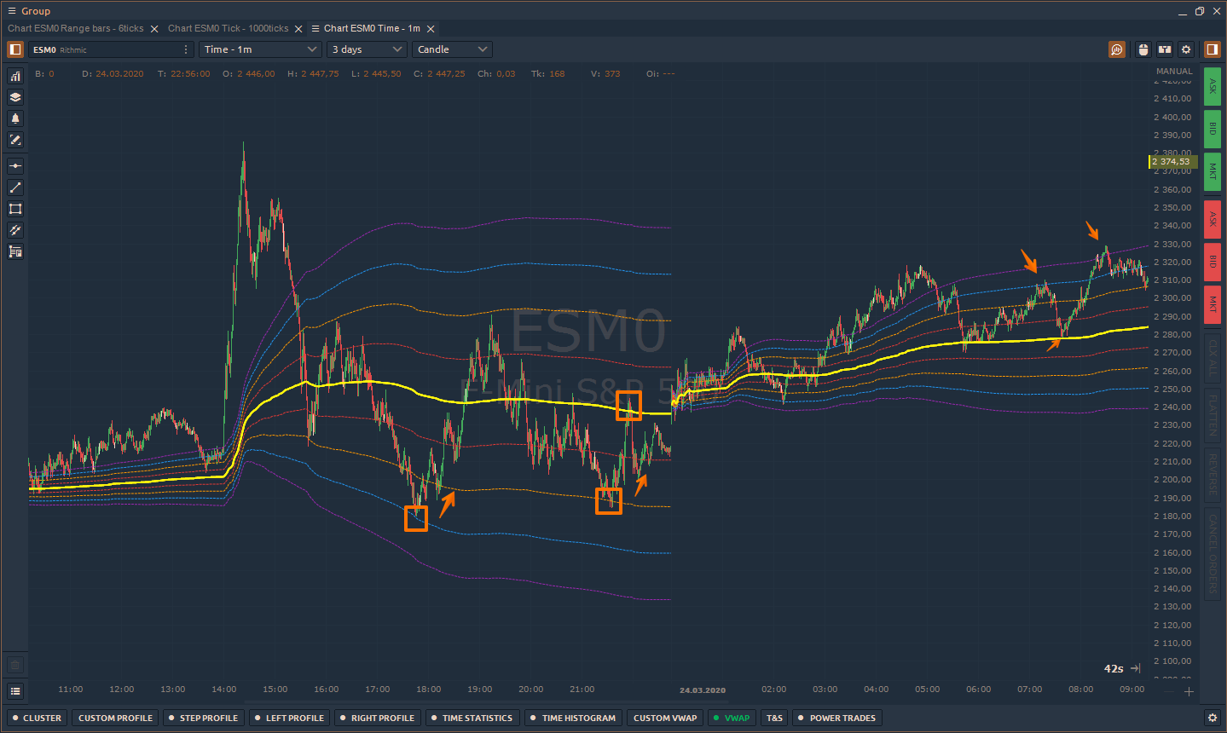Select the trend line drawing tool
The image size is (1227, 733).
tap(15, 188)
